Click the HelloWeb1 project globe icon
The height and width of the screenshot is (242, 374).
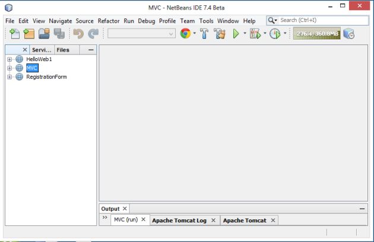tap(20, 59)
